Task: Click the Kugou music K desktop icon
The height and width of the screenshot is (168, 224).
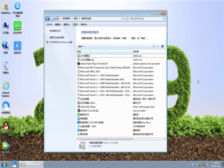Action: click(x=17, y=48)
